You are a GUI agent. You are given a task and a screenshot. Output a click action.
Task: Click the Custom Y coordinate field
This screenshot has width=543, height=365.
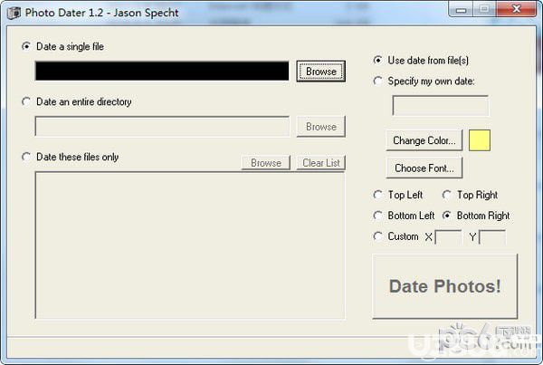(492, 237)
